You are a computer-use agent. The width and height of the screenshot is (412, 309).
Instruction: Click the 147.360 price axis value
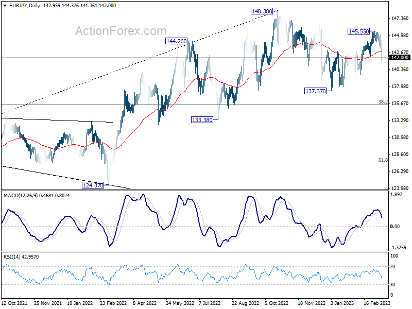(x=400, y=19)
